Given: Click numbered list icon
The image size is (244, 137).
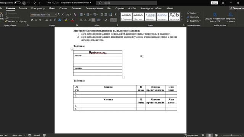Looking at the screenshot, I should (x=88, y=14).
